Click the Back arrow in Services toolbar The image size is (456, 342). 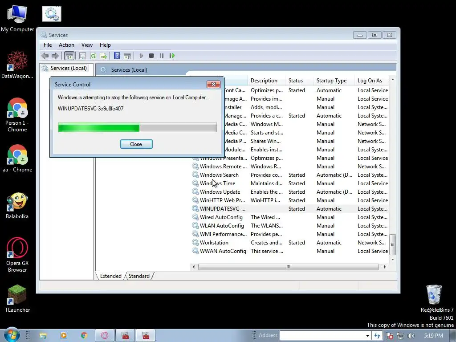(x=45, y=56)
